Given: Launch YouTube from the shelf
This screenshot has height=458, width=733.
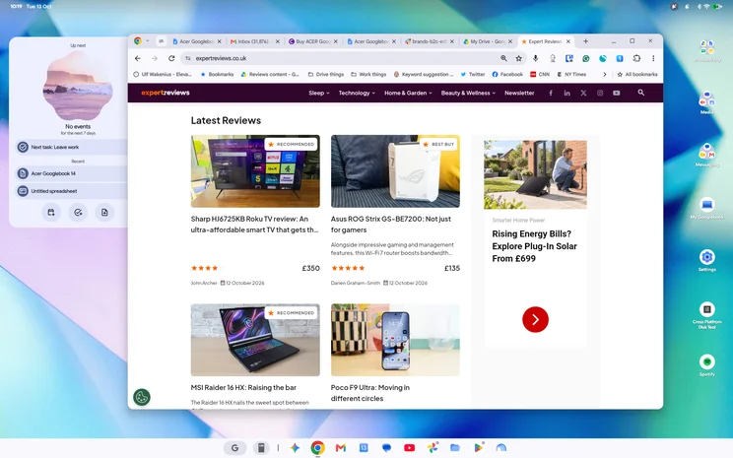Looking at the screenshot, I should 410,448.
